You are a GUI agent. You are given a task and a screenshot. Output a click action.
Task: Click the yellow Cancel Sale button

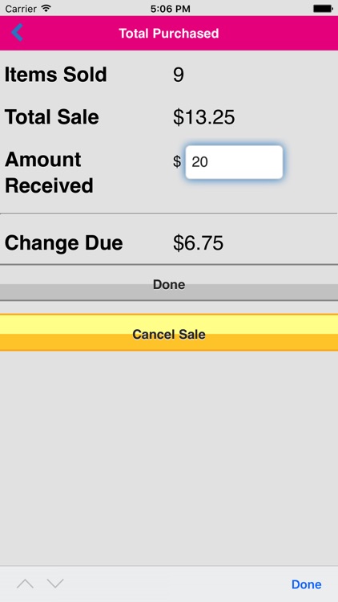coord(169,333)
